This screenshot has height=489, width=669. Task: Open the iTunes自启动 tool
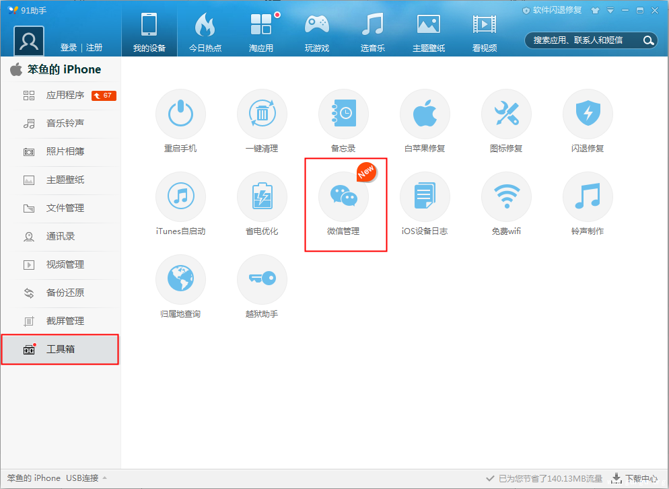coord(180,196)
